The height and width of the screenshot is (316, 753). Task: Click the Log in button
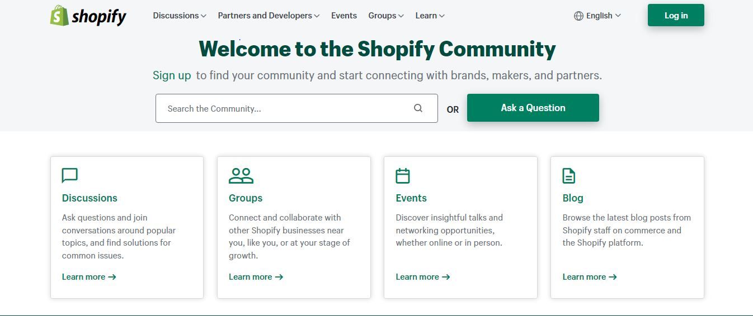(x=676, y=15)
